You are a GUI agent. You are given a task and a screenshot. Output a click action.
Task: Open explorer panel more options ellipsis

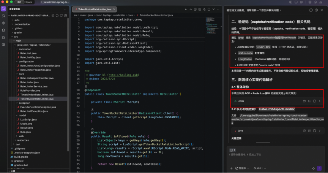coord(65,9)
